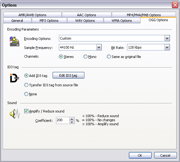180x162 pixels.
Task: Click the gramophone encoding parameters icon
Action: (14, 41)
